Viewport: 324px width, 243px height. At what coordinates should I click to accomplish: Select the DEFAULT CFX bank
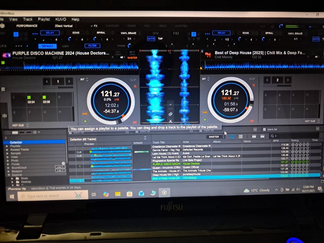pos(47,46)
